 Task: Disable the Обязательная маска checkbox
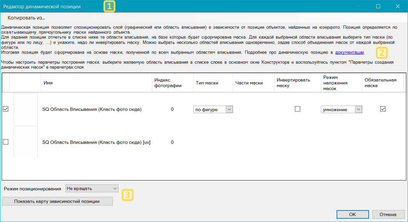point(383,109)
